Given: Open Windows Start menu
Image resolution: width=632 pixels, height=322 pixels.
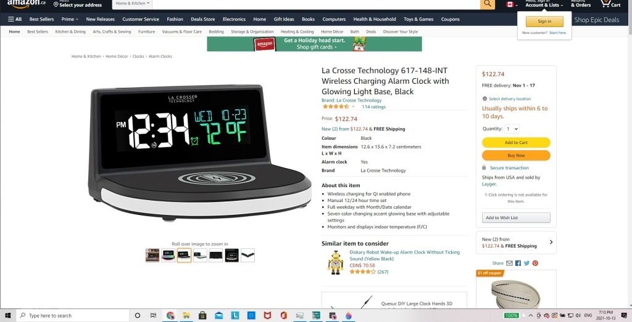Looking at the screenshot, I should point(7,316).
